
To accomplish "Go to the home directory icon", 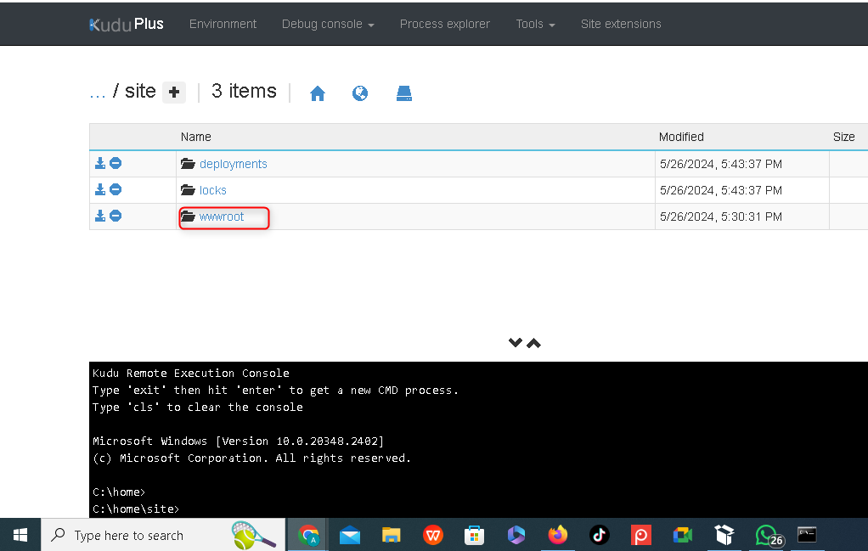I will click(317, 93).
